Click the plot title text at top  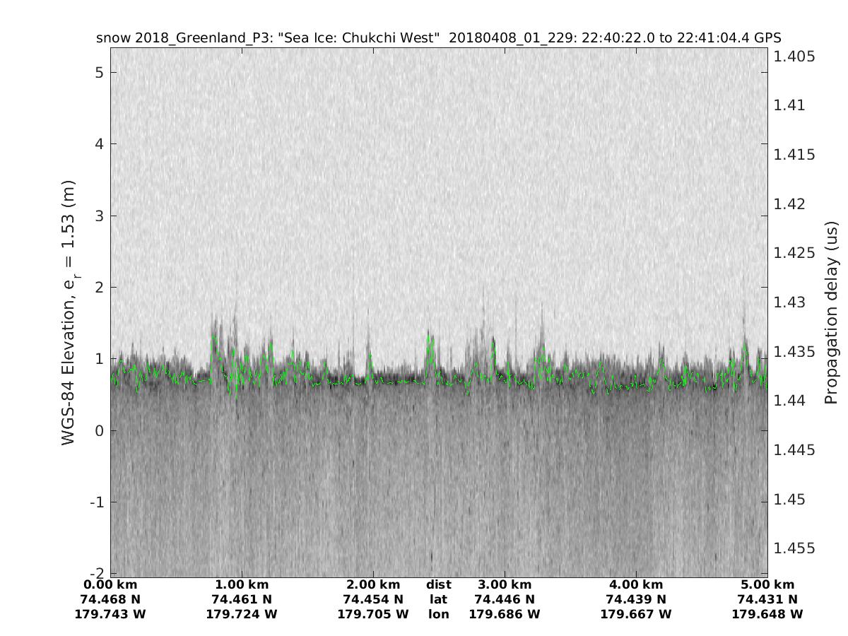438,37
